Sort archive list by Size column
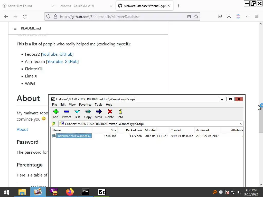 pyautogui.click(x=105, y=130)
